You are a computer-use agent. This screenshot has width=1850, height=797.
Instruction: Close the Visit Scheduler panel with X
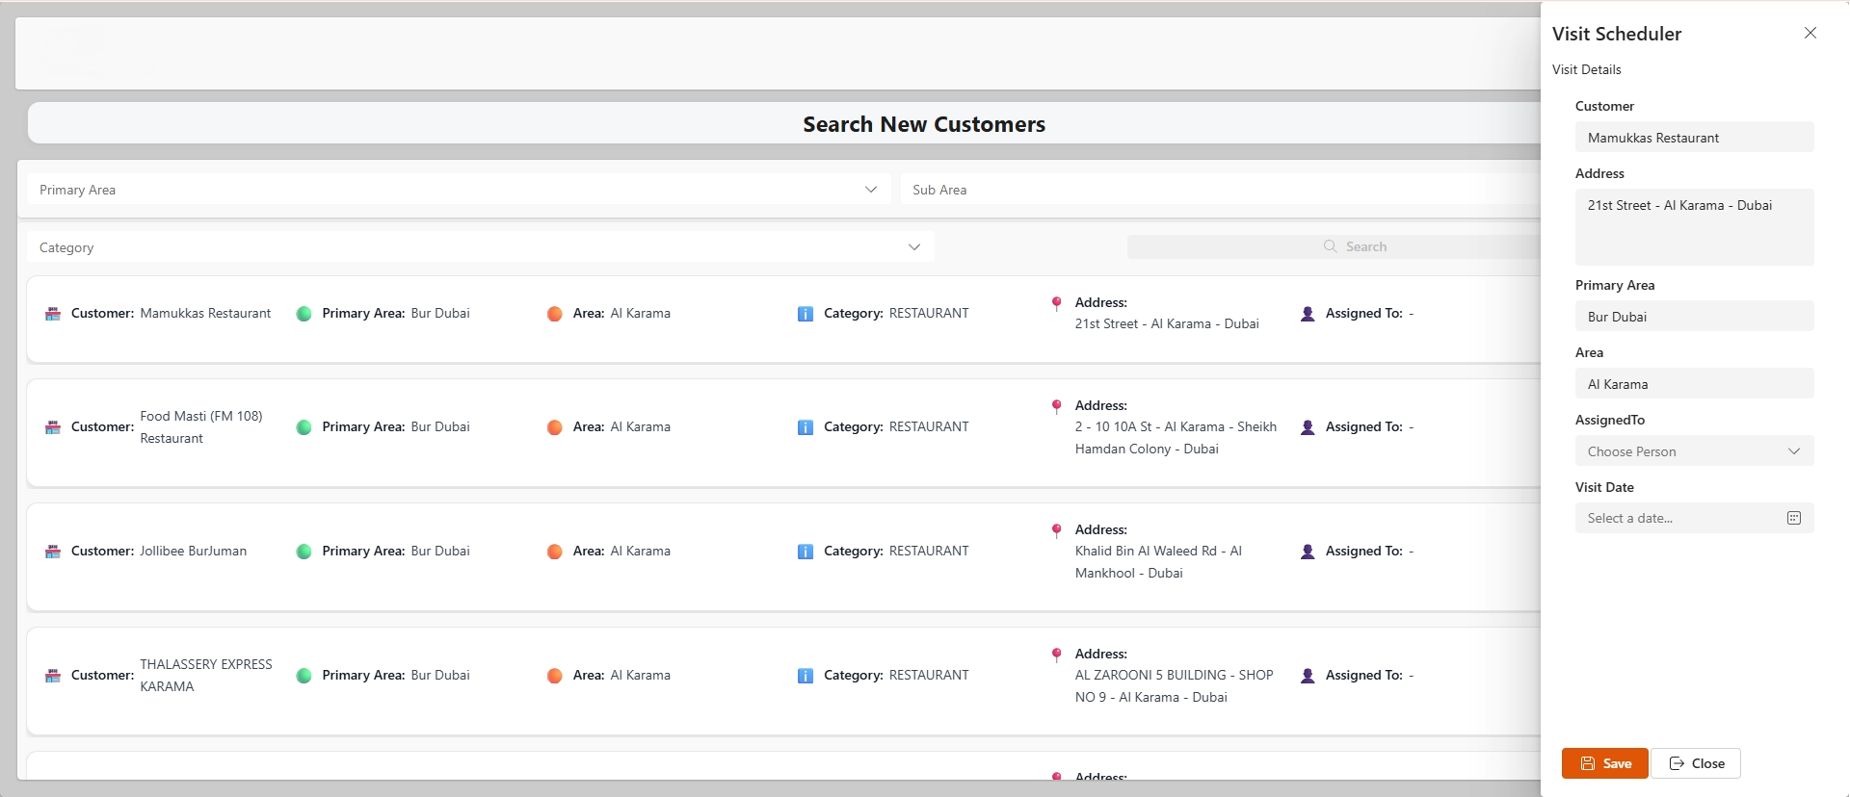(x=1810, y=33)
